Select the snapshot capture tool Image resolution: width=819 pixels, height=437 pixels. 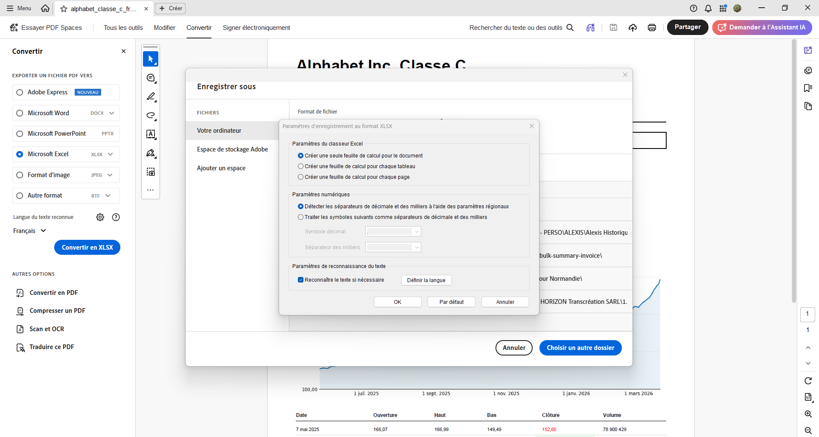[151, 172]
